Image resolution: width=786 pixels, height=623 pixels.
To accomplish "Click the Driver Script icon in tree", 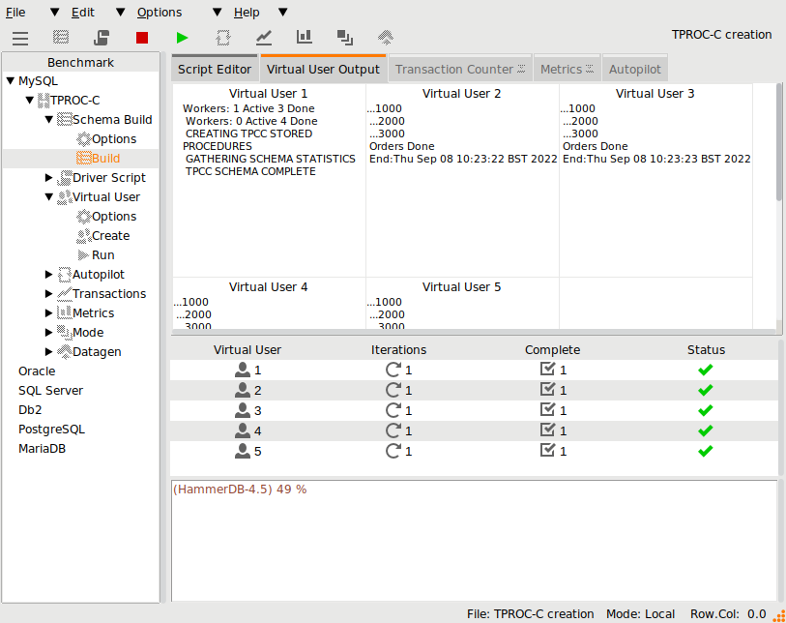I will pyautogui.click(x=64, y=178).
